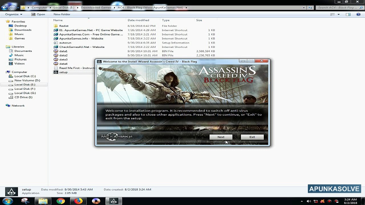
Task: Open Music under Favorites
Action: point(19,34)
